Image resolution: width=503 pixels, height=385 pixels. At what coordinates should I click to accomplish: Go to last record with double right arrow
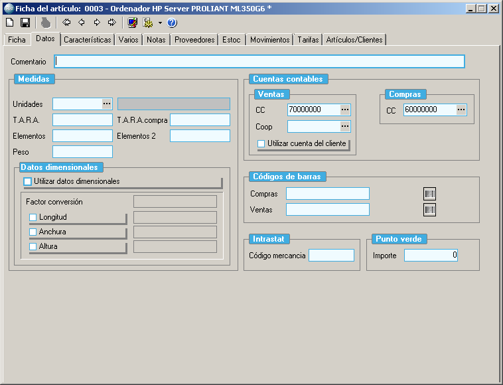click(111, 23)
